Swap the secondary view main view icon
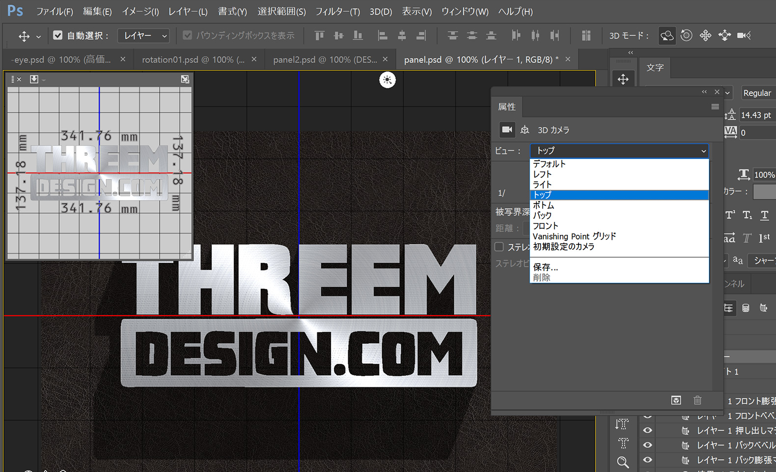 (185, 79)
